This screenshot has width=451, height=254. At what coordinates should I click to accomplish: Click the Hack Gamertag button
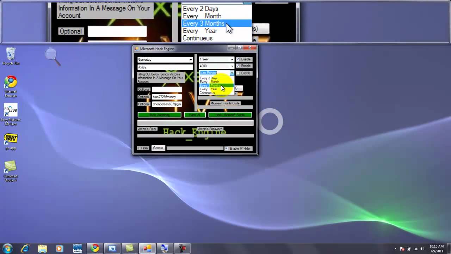click(x=159, y=115)
